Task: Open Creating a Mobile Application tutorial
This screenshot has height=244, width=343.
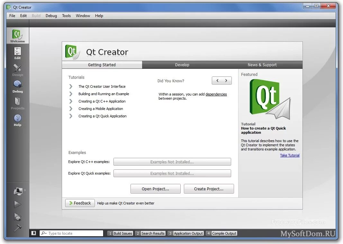Action: tap(101, 109)
